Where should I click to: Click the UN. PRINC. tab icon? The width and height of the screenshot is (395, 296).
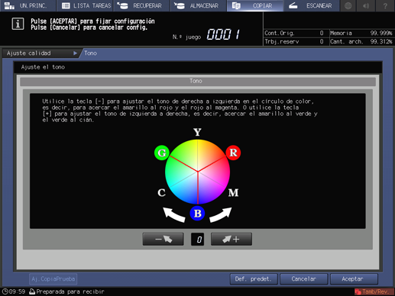(x=9, y=5)
